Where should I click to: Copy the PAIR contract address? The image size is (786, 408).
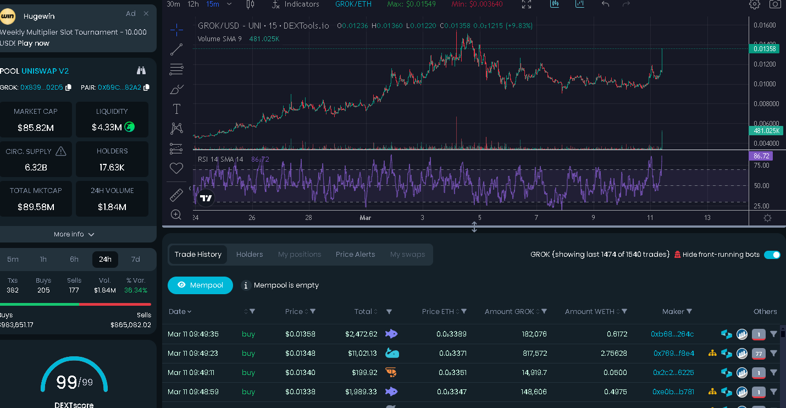[x=146, y=87]
